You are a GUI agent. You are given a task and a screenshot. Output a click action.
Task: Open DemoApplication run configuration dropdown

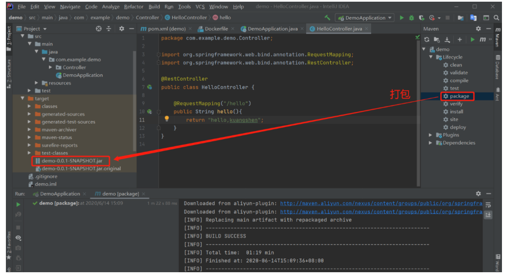click(364, 18)
